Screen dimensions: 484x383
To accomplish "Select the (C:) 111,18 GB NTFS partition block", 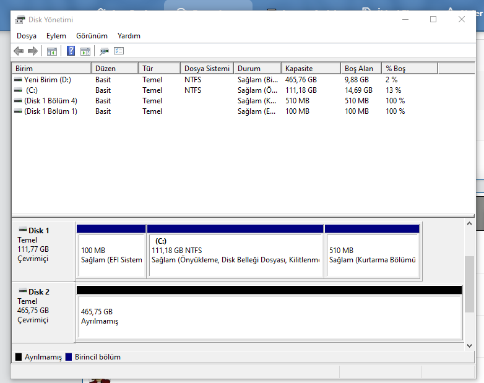I will pos(235,255).
